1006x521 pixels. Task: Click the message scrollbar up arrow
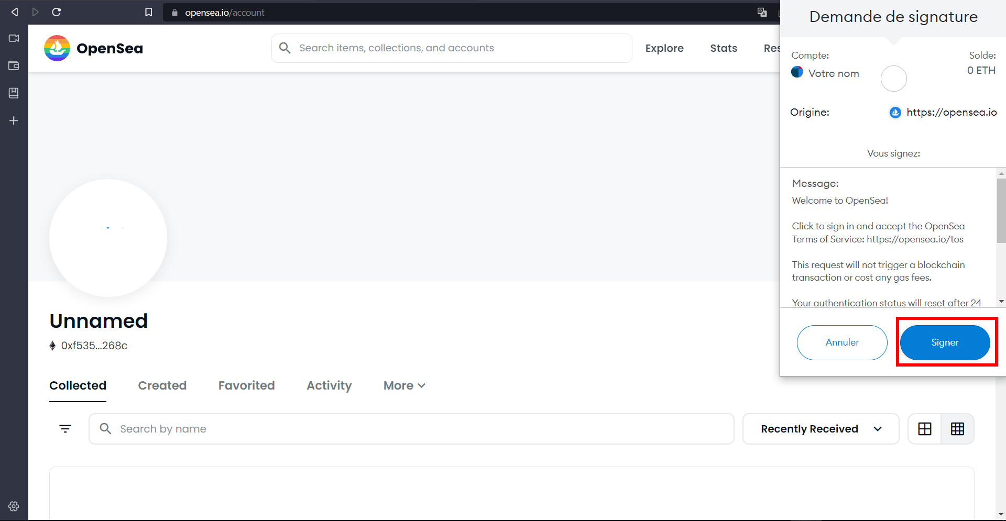pyautogui.click(x=1001, y=173)
